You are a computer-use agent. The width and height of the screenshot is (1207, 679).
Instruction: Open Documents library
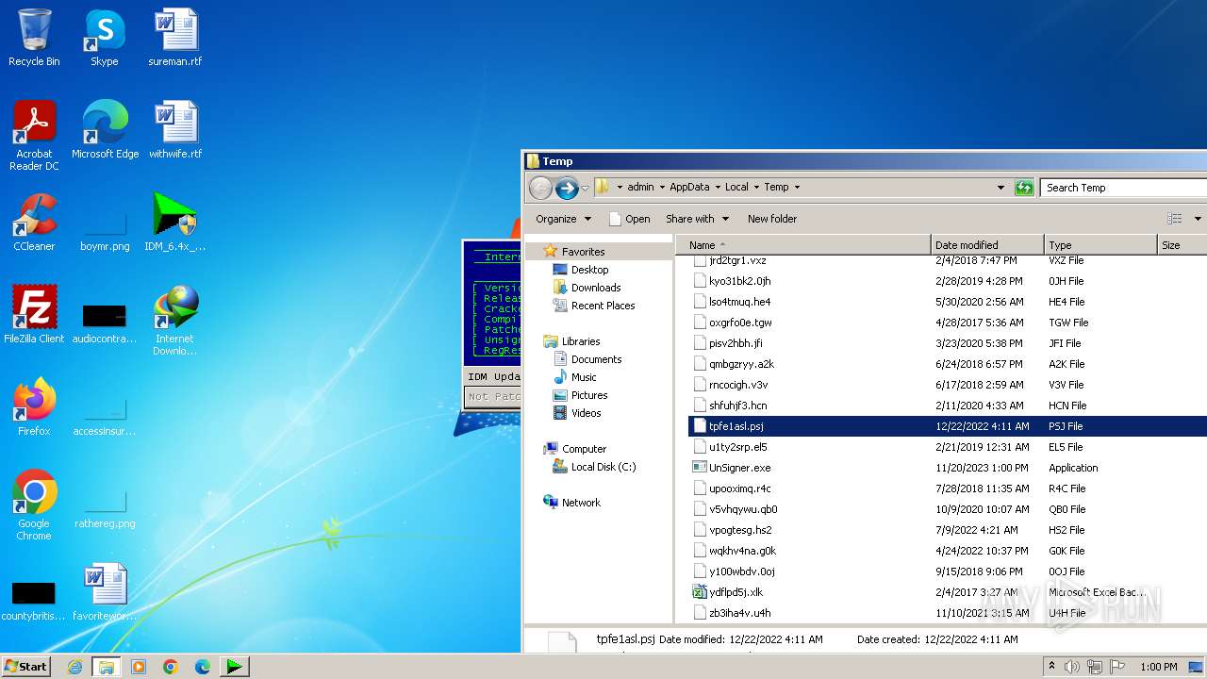(x=596, y=359)
